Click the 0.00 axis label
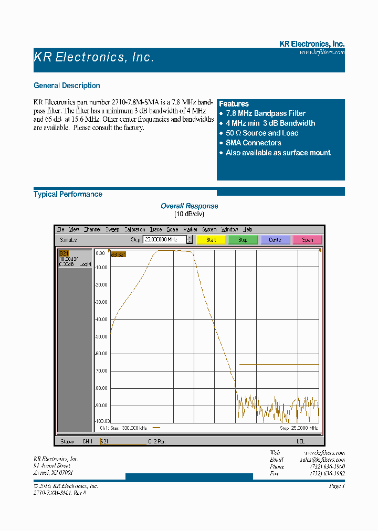This screenshot has width=378, height=531. pos(100,253)
